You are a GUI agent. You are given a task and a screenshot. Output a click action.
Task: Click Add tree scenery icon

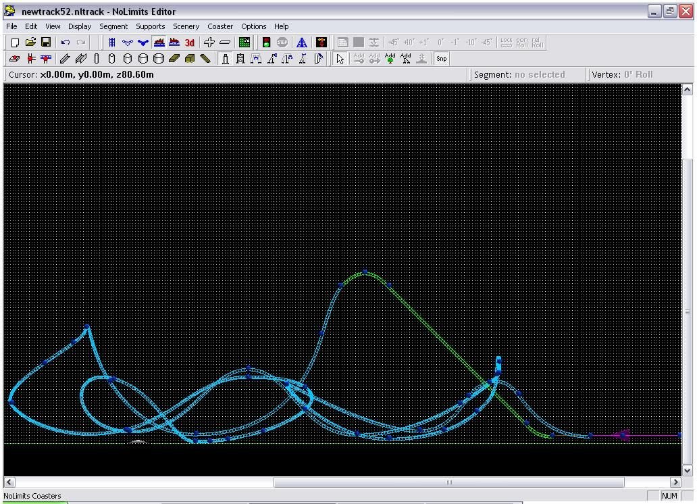pos(390,58)
